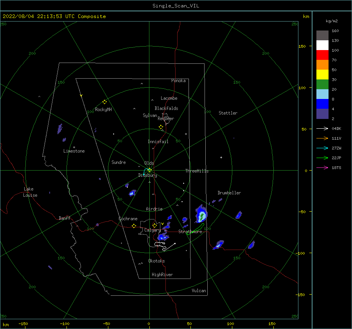Viewport: 352px width, 329px height.
Task: Click the Drumheller town label
Action: [x=229, y=193]
